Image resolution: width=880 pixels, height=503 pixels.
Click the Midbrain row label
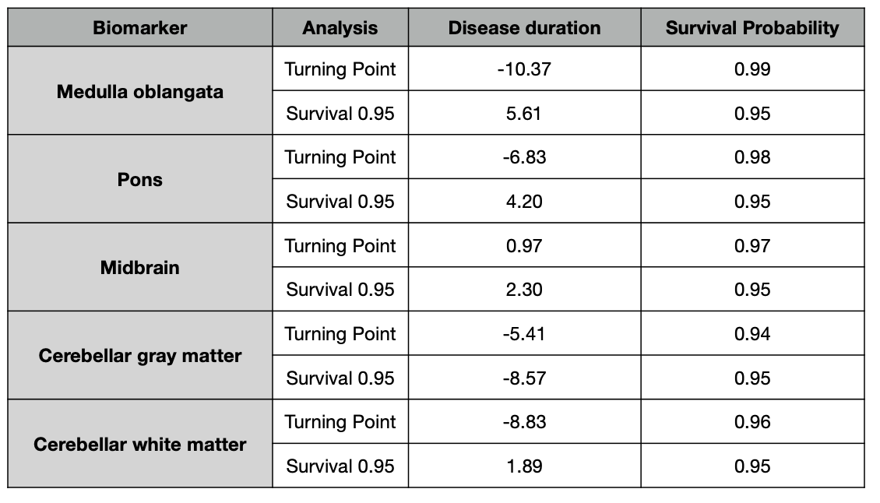[140, 268]
